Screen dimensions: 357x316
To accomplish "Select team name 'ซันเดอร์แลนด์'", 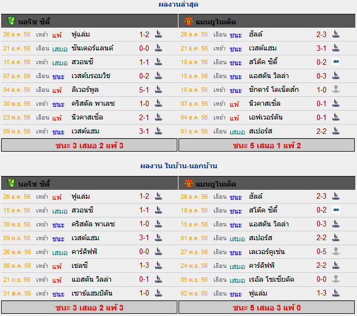I will click(x=92, y=48).
